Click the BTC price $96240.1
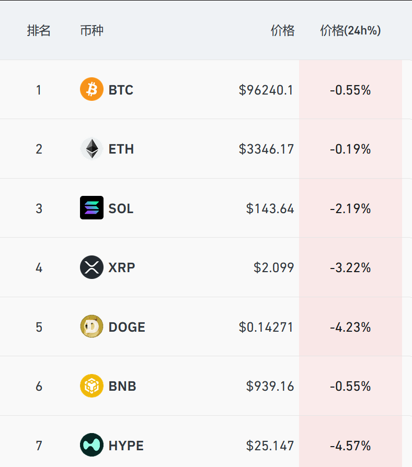This screenshot has width=412, height=467. pyautogui.click(x=266, y=90)
